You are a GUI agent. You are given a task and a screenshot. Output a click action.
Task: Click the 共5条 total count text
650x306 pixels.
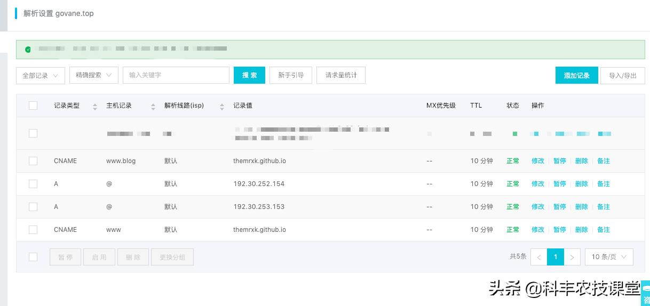tap(518, 257)
